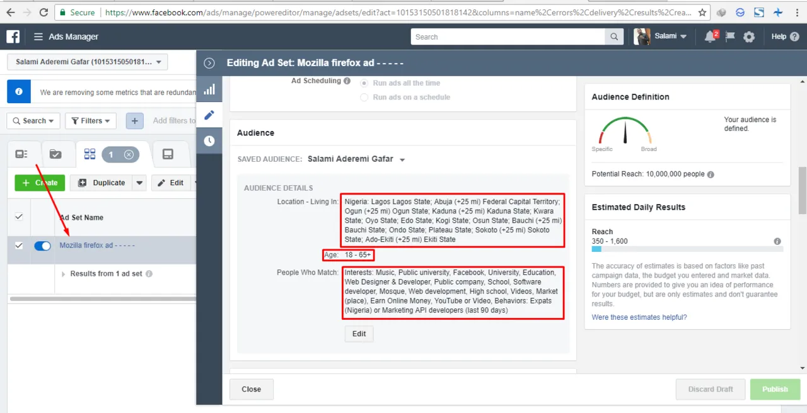The height and width of the screenshot is (413, 807).
Task: Reload the browser page
Action: [44, 12]
